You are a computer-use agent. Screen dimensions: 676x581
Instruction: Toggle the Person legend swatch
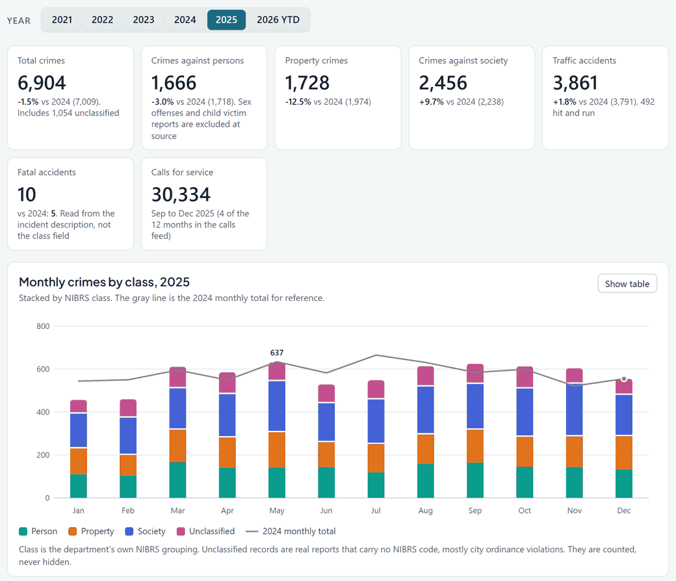click(23, 532)
